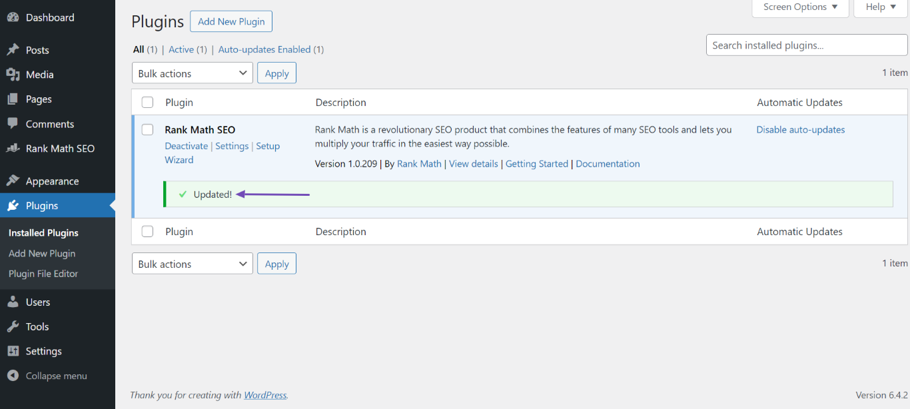Click the top Plugin column header

coord(179,103)
